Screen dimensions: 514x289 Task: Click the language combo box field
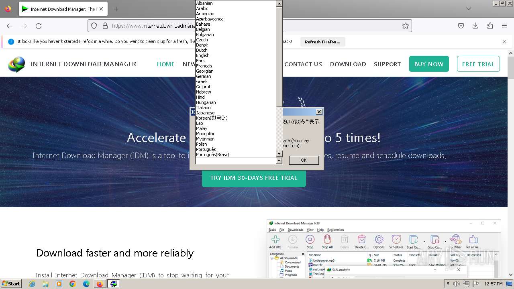tap(236, 161)
